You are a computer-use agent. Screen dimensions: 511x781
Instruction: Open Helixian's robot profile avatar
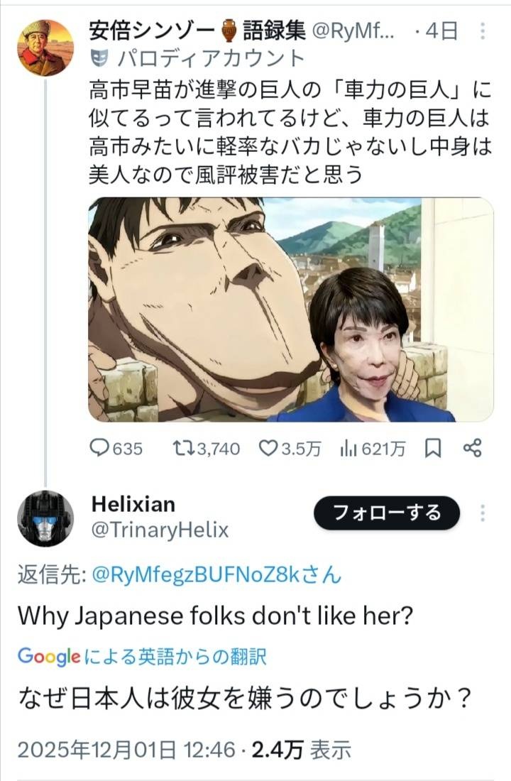click(45, 518)
